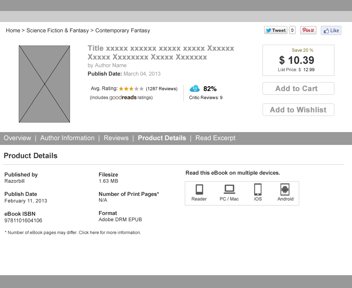352x288 pixels.
Task: Click the Reader device icon
Action: 199,189
